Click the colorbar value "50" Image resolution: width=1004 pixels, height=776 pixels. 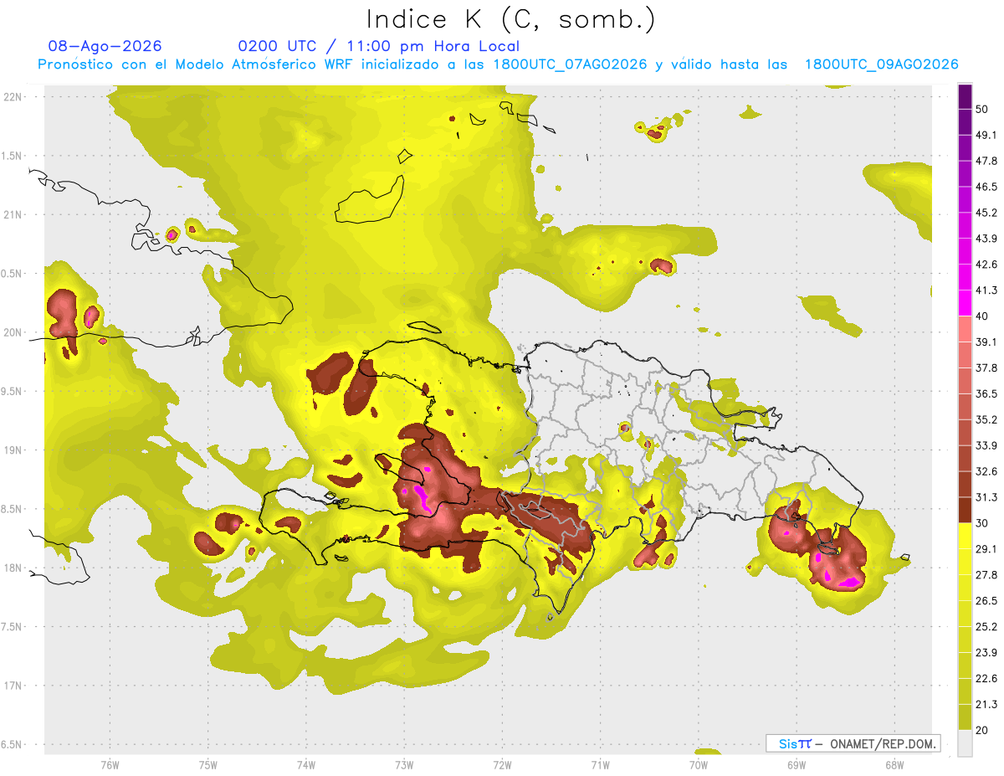982,109
